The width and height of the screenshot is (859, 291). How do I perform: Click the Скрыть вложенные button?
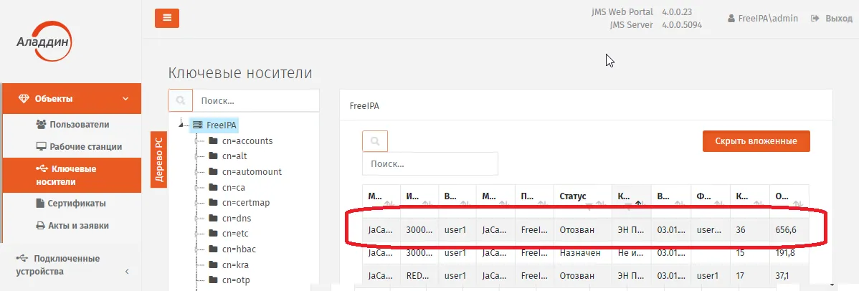[756, 141]
